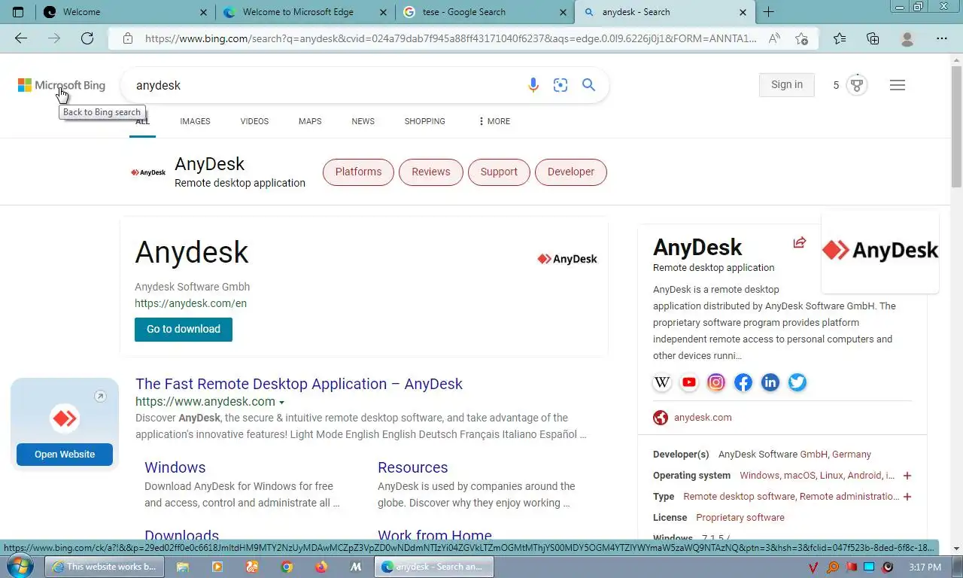
Task: Open the Favorites list icon
Action: [x=840, y=38]
